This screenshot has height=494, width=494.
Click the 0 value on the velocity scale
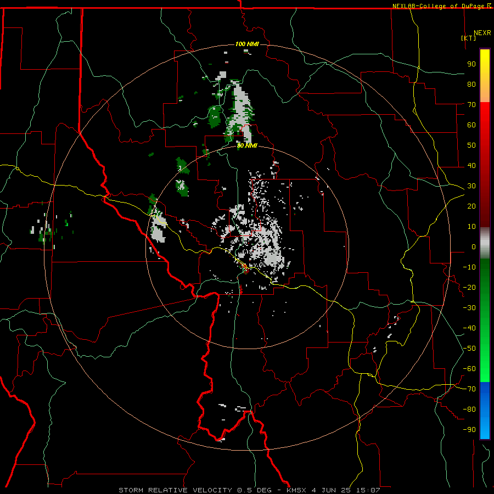coord(474,246)
